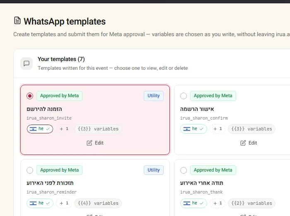Select the irua_sharon_thank template radio button
The height and width of the screenshot is (216, 290).
click(184, 170)
